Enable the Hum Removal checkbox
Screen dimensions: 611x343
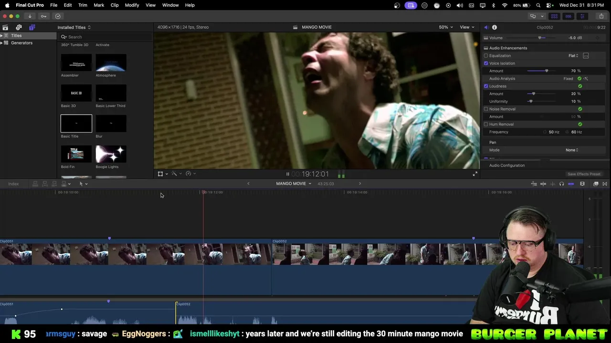pos(486,124)
